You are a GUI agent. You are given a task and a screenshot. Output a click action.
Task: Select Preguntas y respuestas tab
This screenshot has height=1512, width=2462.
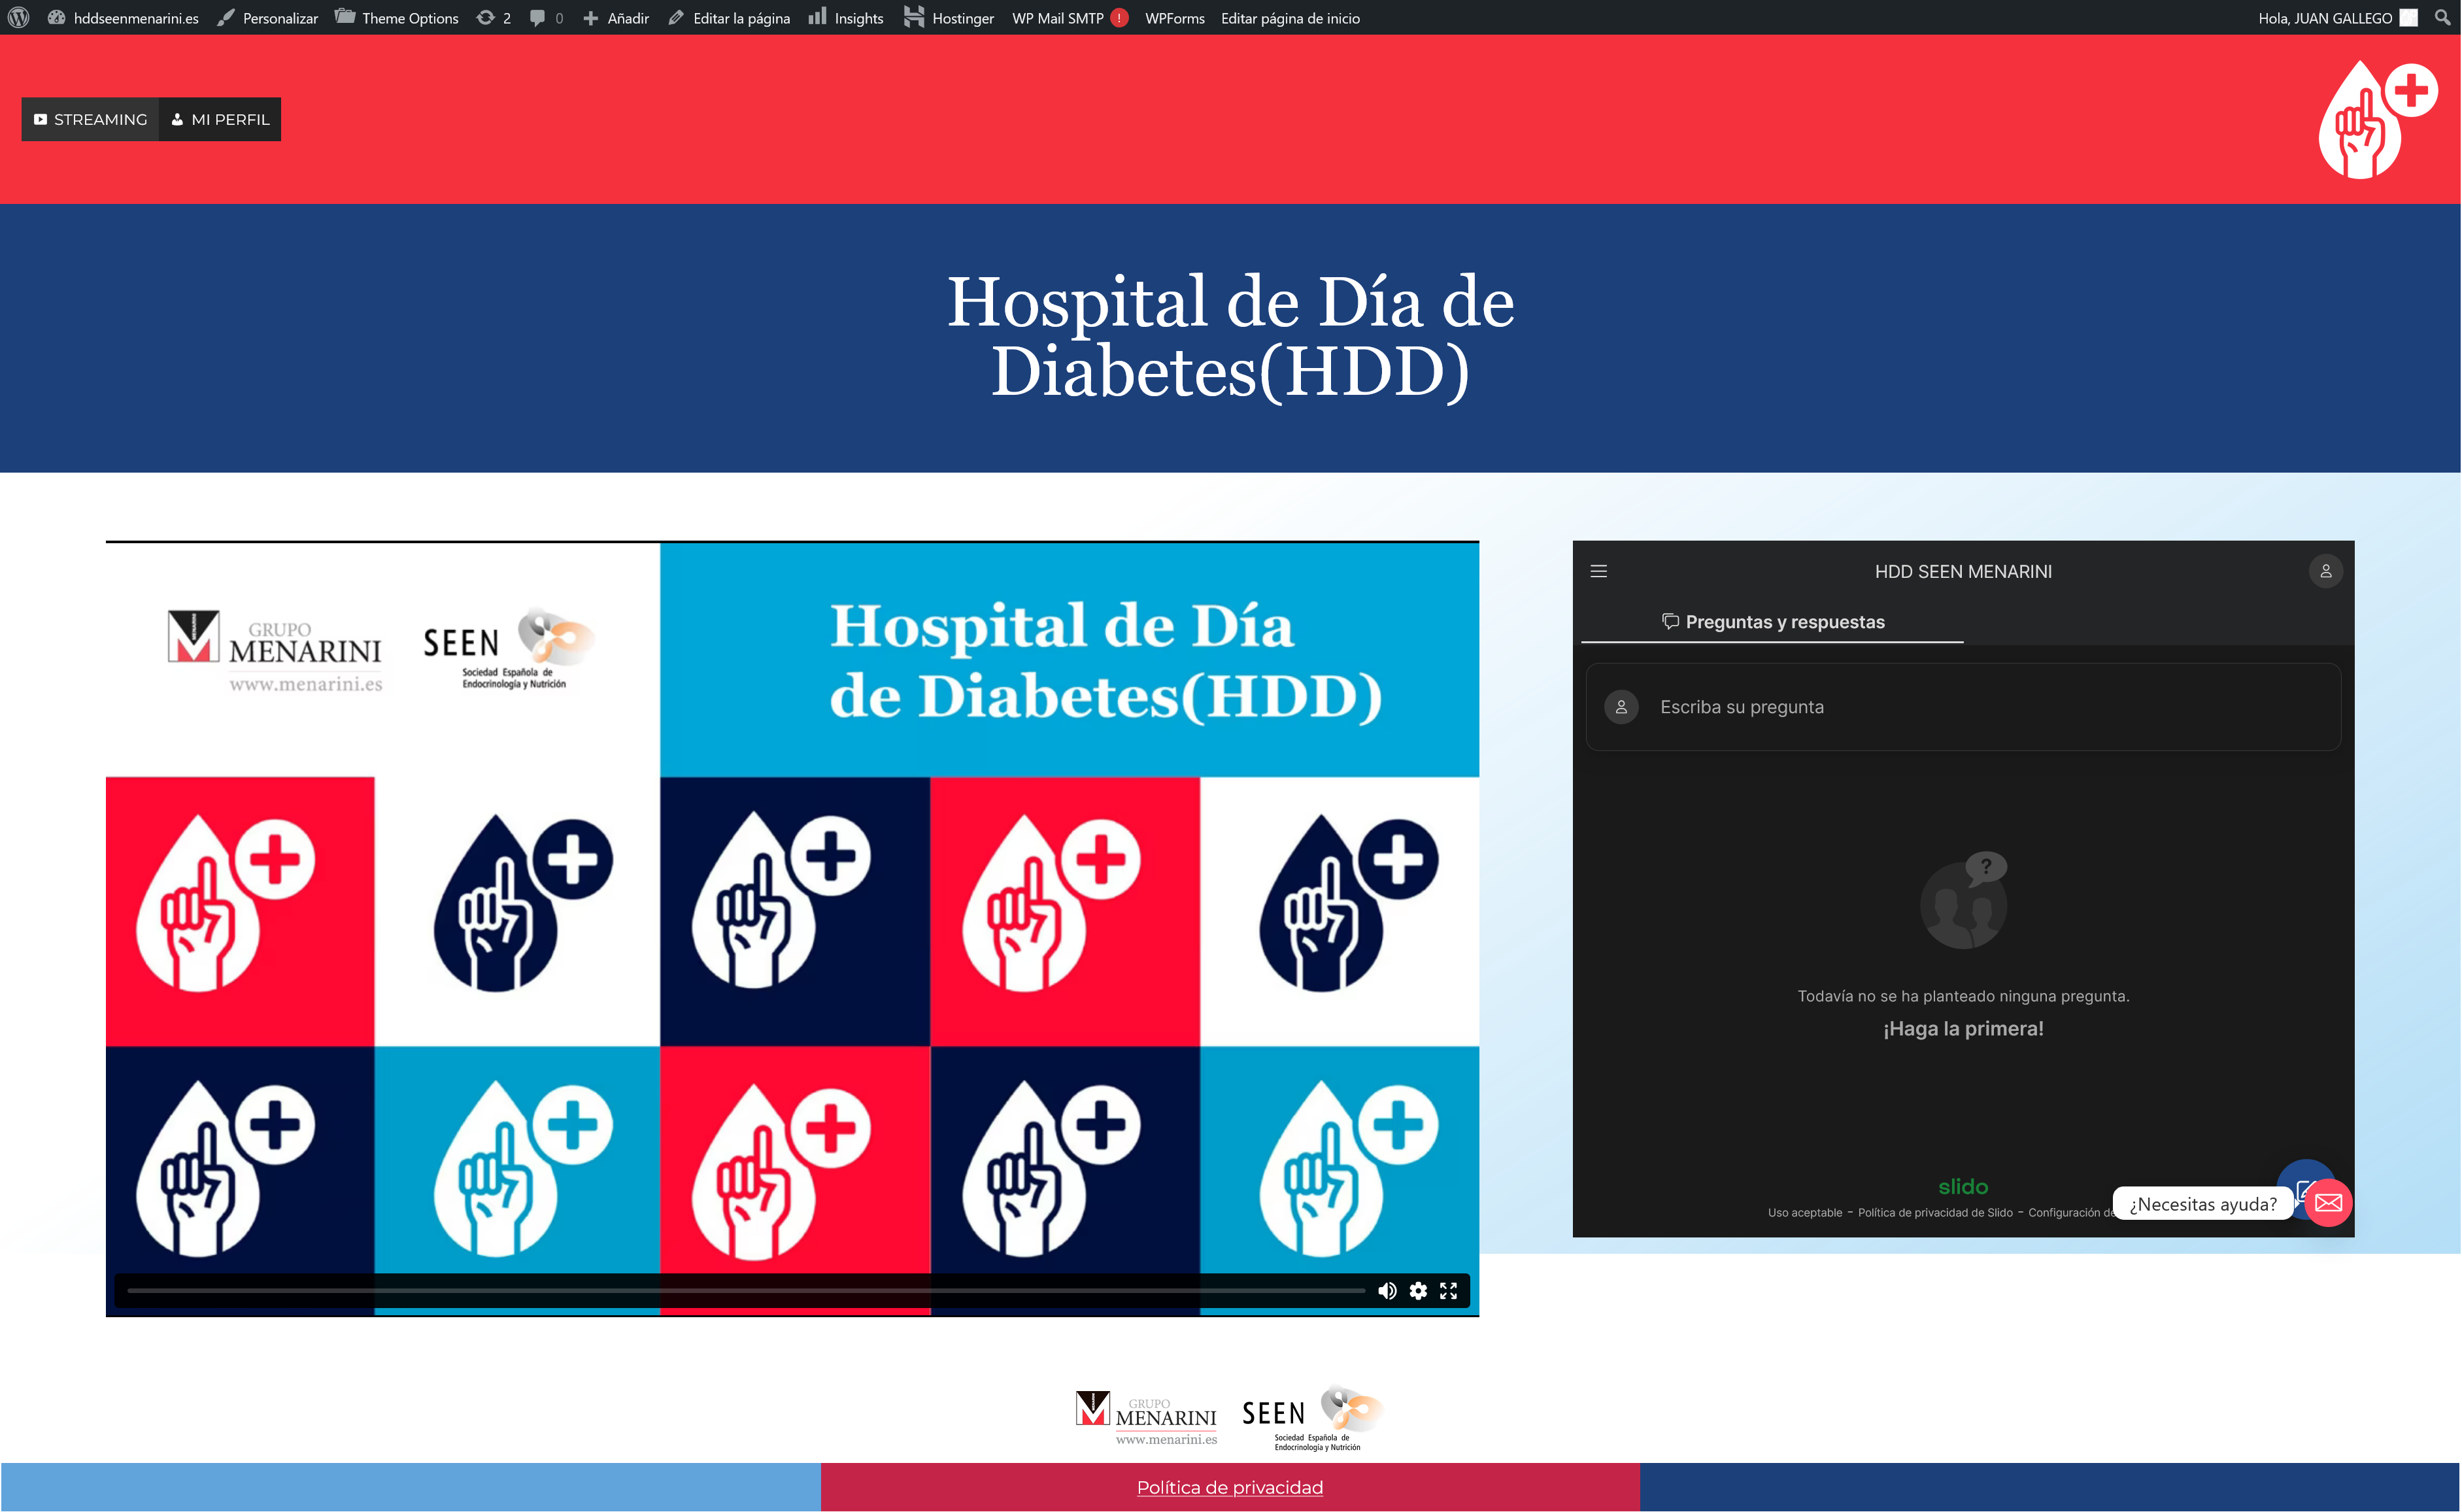[x=1772, y=622]
